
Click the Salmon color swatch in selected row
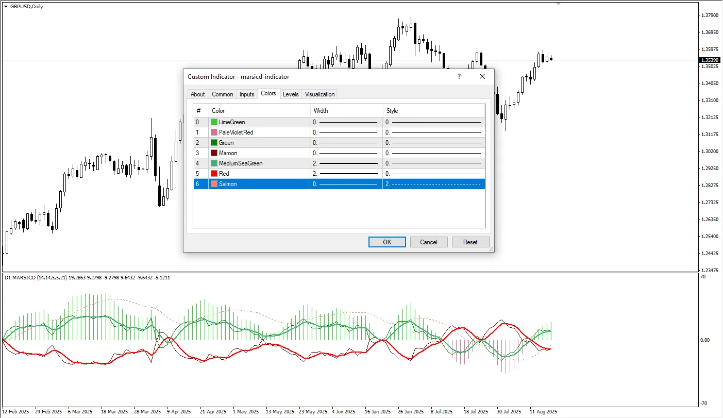[x=214, y=184]
